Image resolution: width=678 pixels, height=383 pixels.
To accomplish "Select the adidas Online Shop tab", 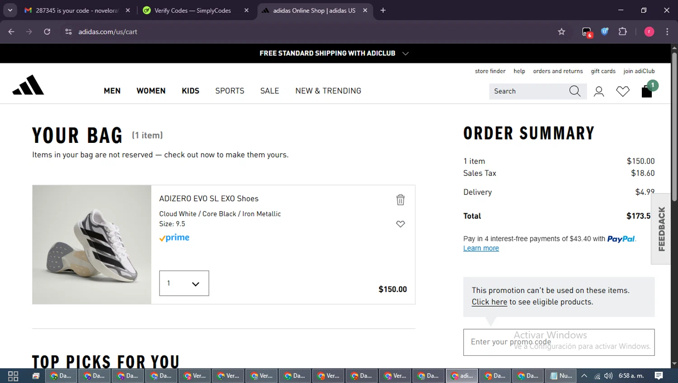I will click(x=314, y=10).
